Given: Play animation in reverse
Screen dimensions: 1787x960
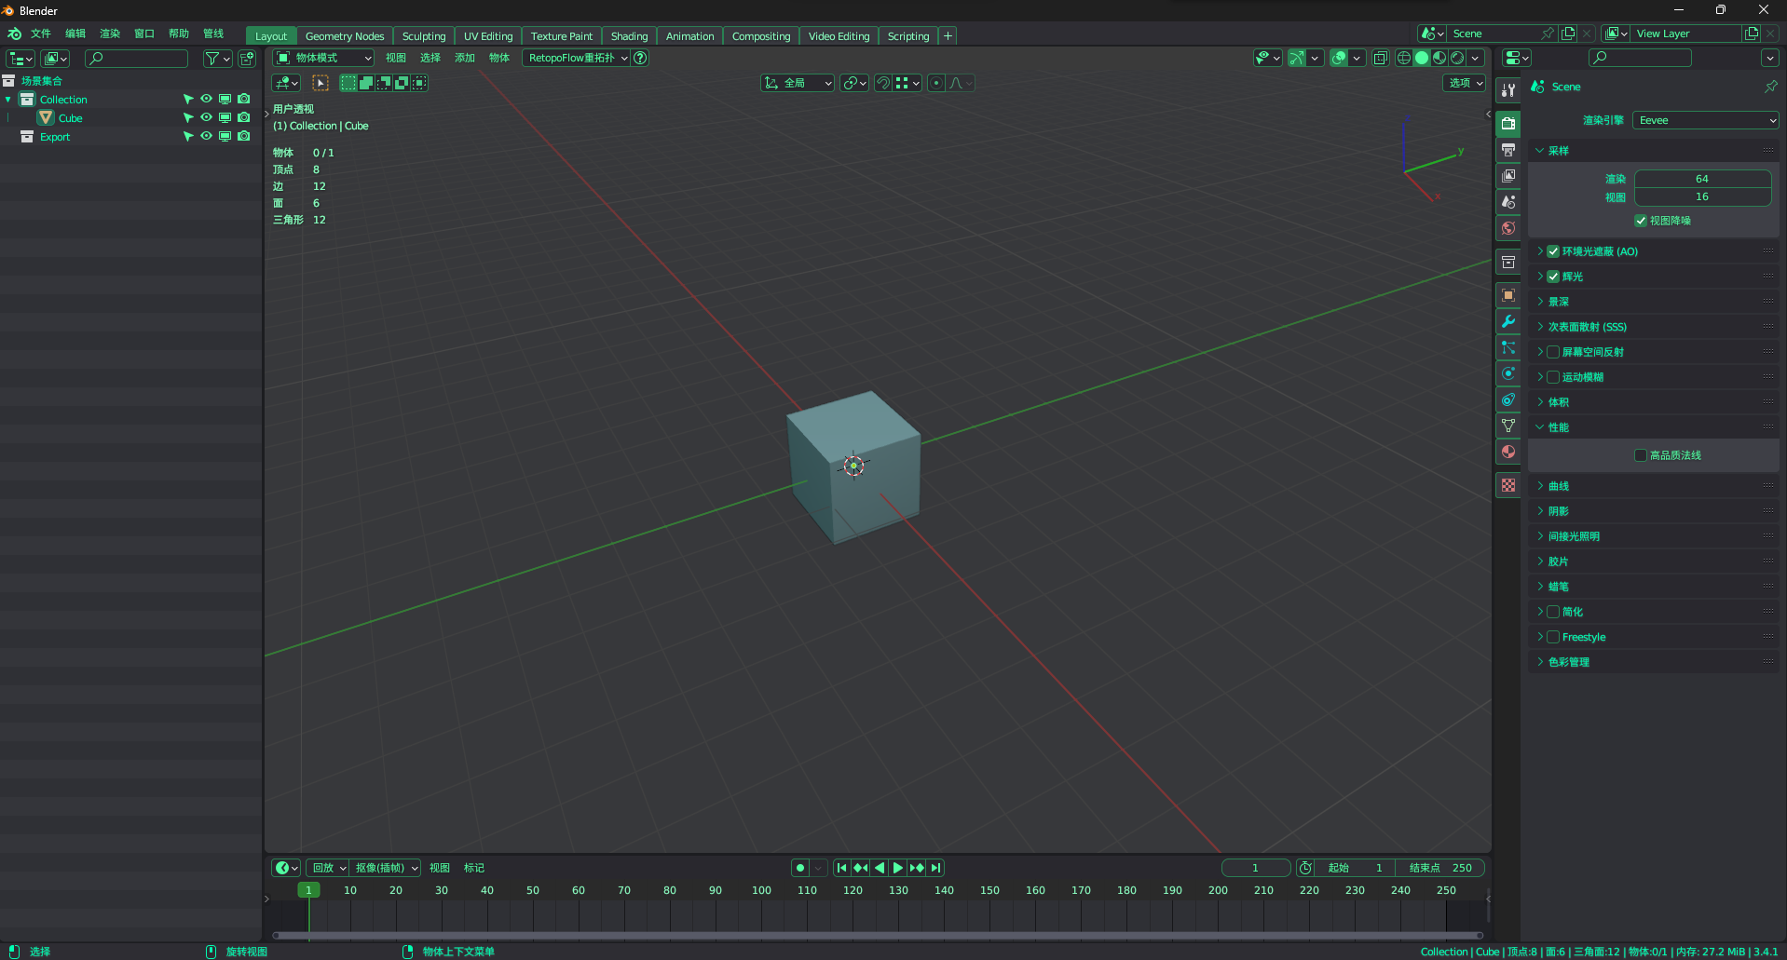Looking at the screenshot, I should 880,868.
